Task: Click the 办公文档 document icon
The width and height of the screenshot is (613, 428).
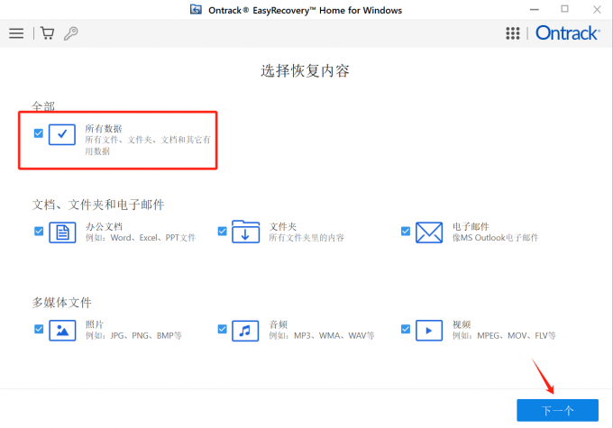Action: [62, 232]
